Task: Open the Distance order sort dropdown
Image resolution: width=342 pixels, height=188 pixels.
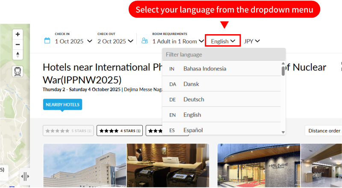Action: (324, 131)
